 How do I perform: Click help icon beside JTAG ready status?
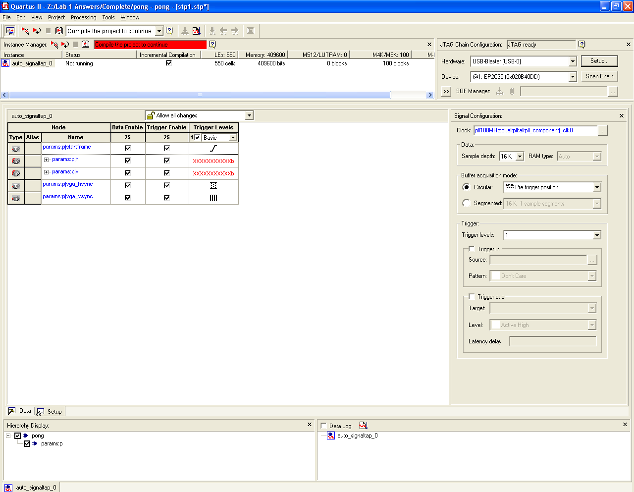[x=582, y=45]
